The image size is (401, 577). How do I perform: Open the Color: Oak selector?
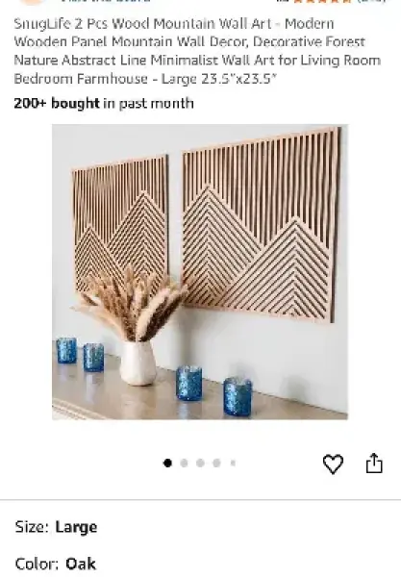pyautogui.click(x=200, y=564)
